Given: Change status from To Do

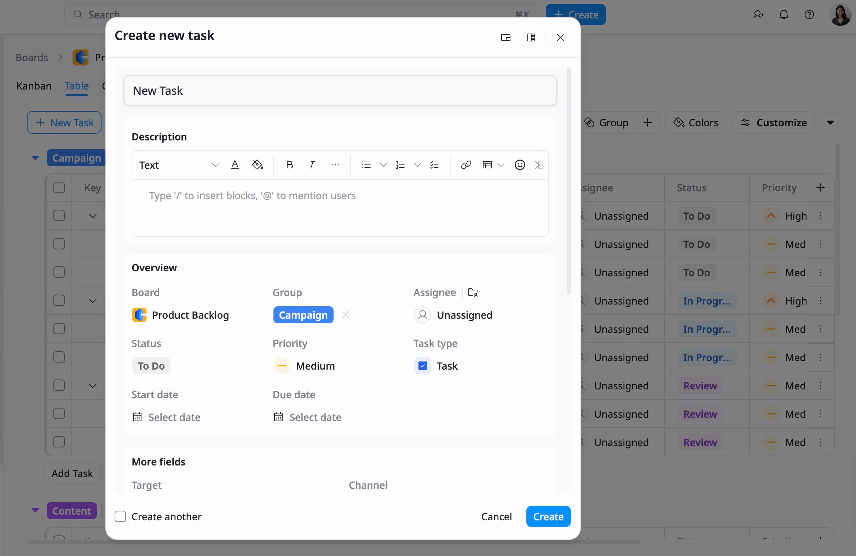Looking at the screenshot, I should tap(151, 366).
